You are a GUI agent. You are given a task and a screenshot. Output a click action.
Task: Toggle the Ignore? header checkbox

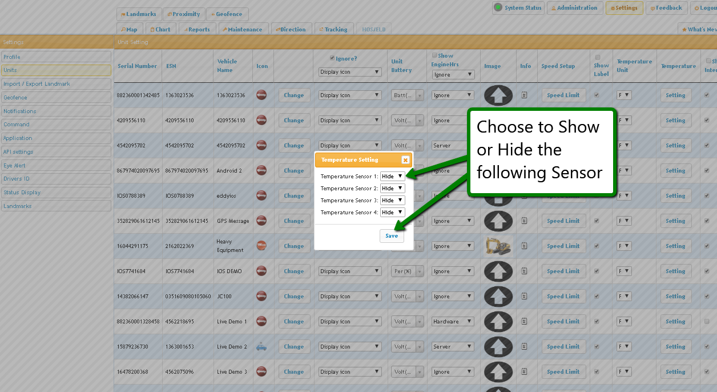pos(332,58)
